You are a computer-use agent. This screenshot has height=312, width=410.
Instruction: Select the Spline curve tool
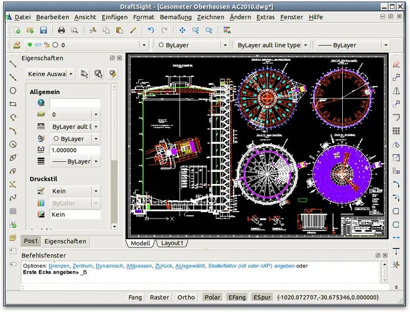[x=13, y=198]
